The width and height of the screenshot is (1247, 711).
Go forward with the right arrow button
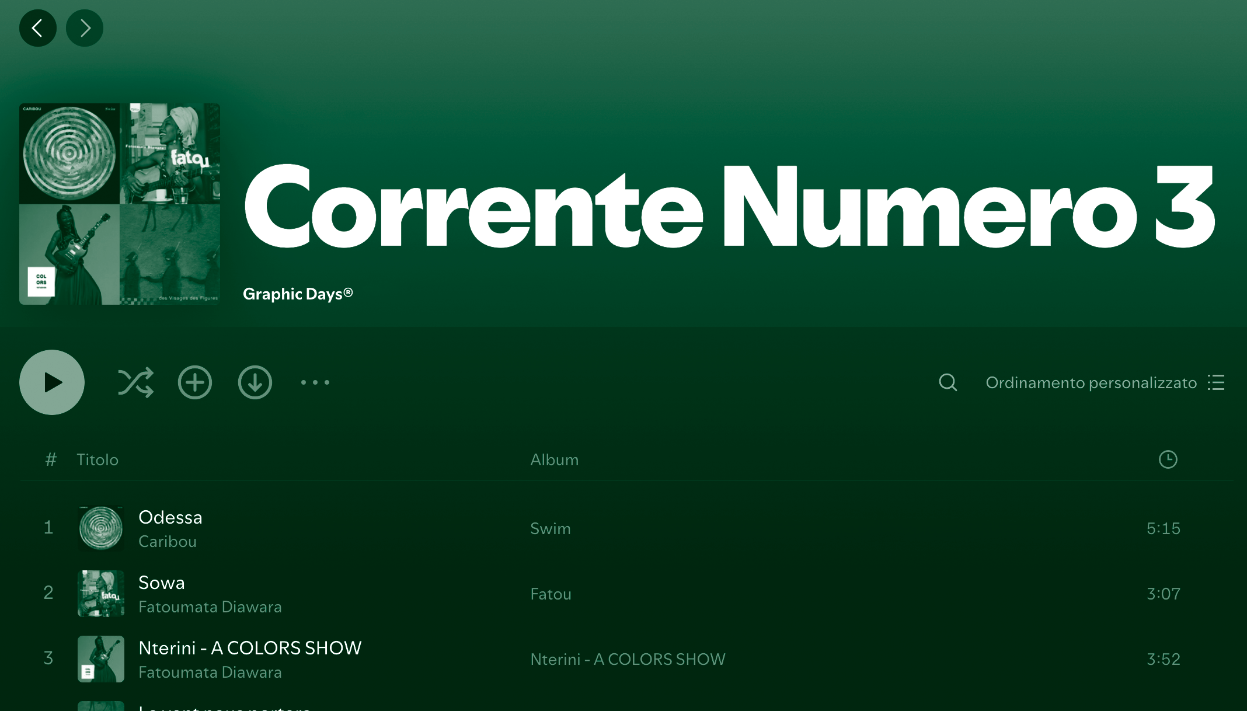coord(85,28)
